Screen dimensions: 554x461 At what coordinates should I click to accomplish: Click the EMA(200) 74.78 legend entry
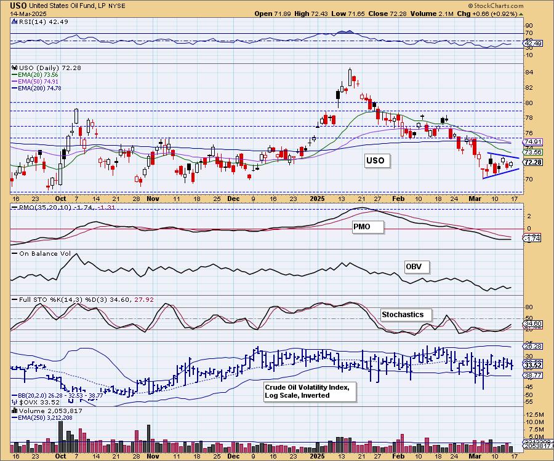37,88
